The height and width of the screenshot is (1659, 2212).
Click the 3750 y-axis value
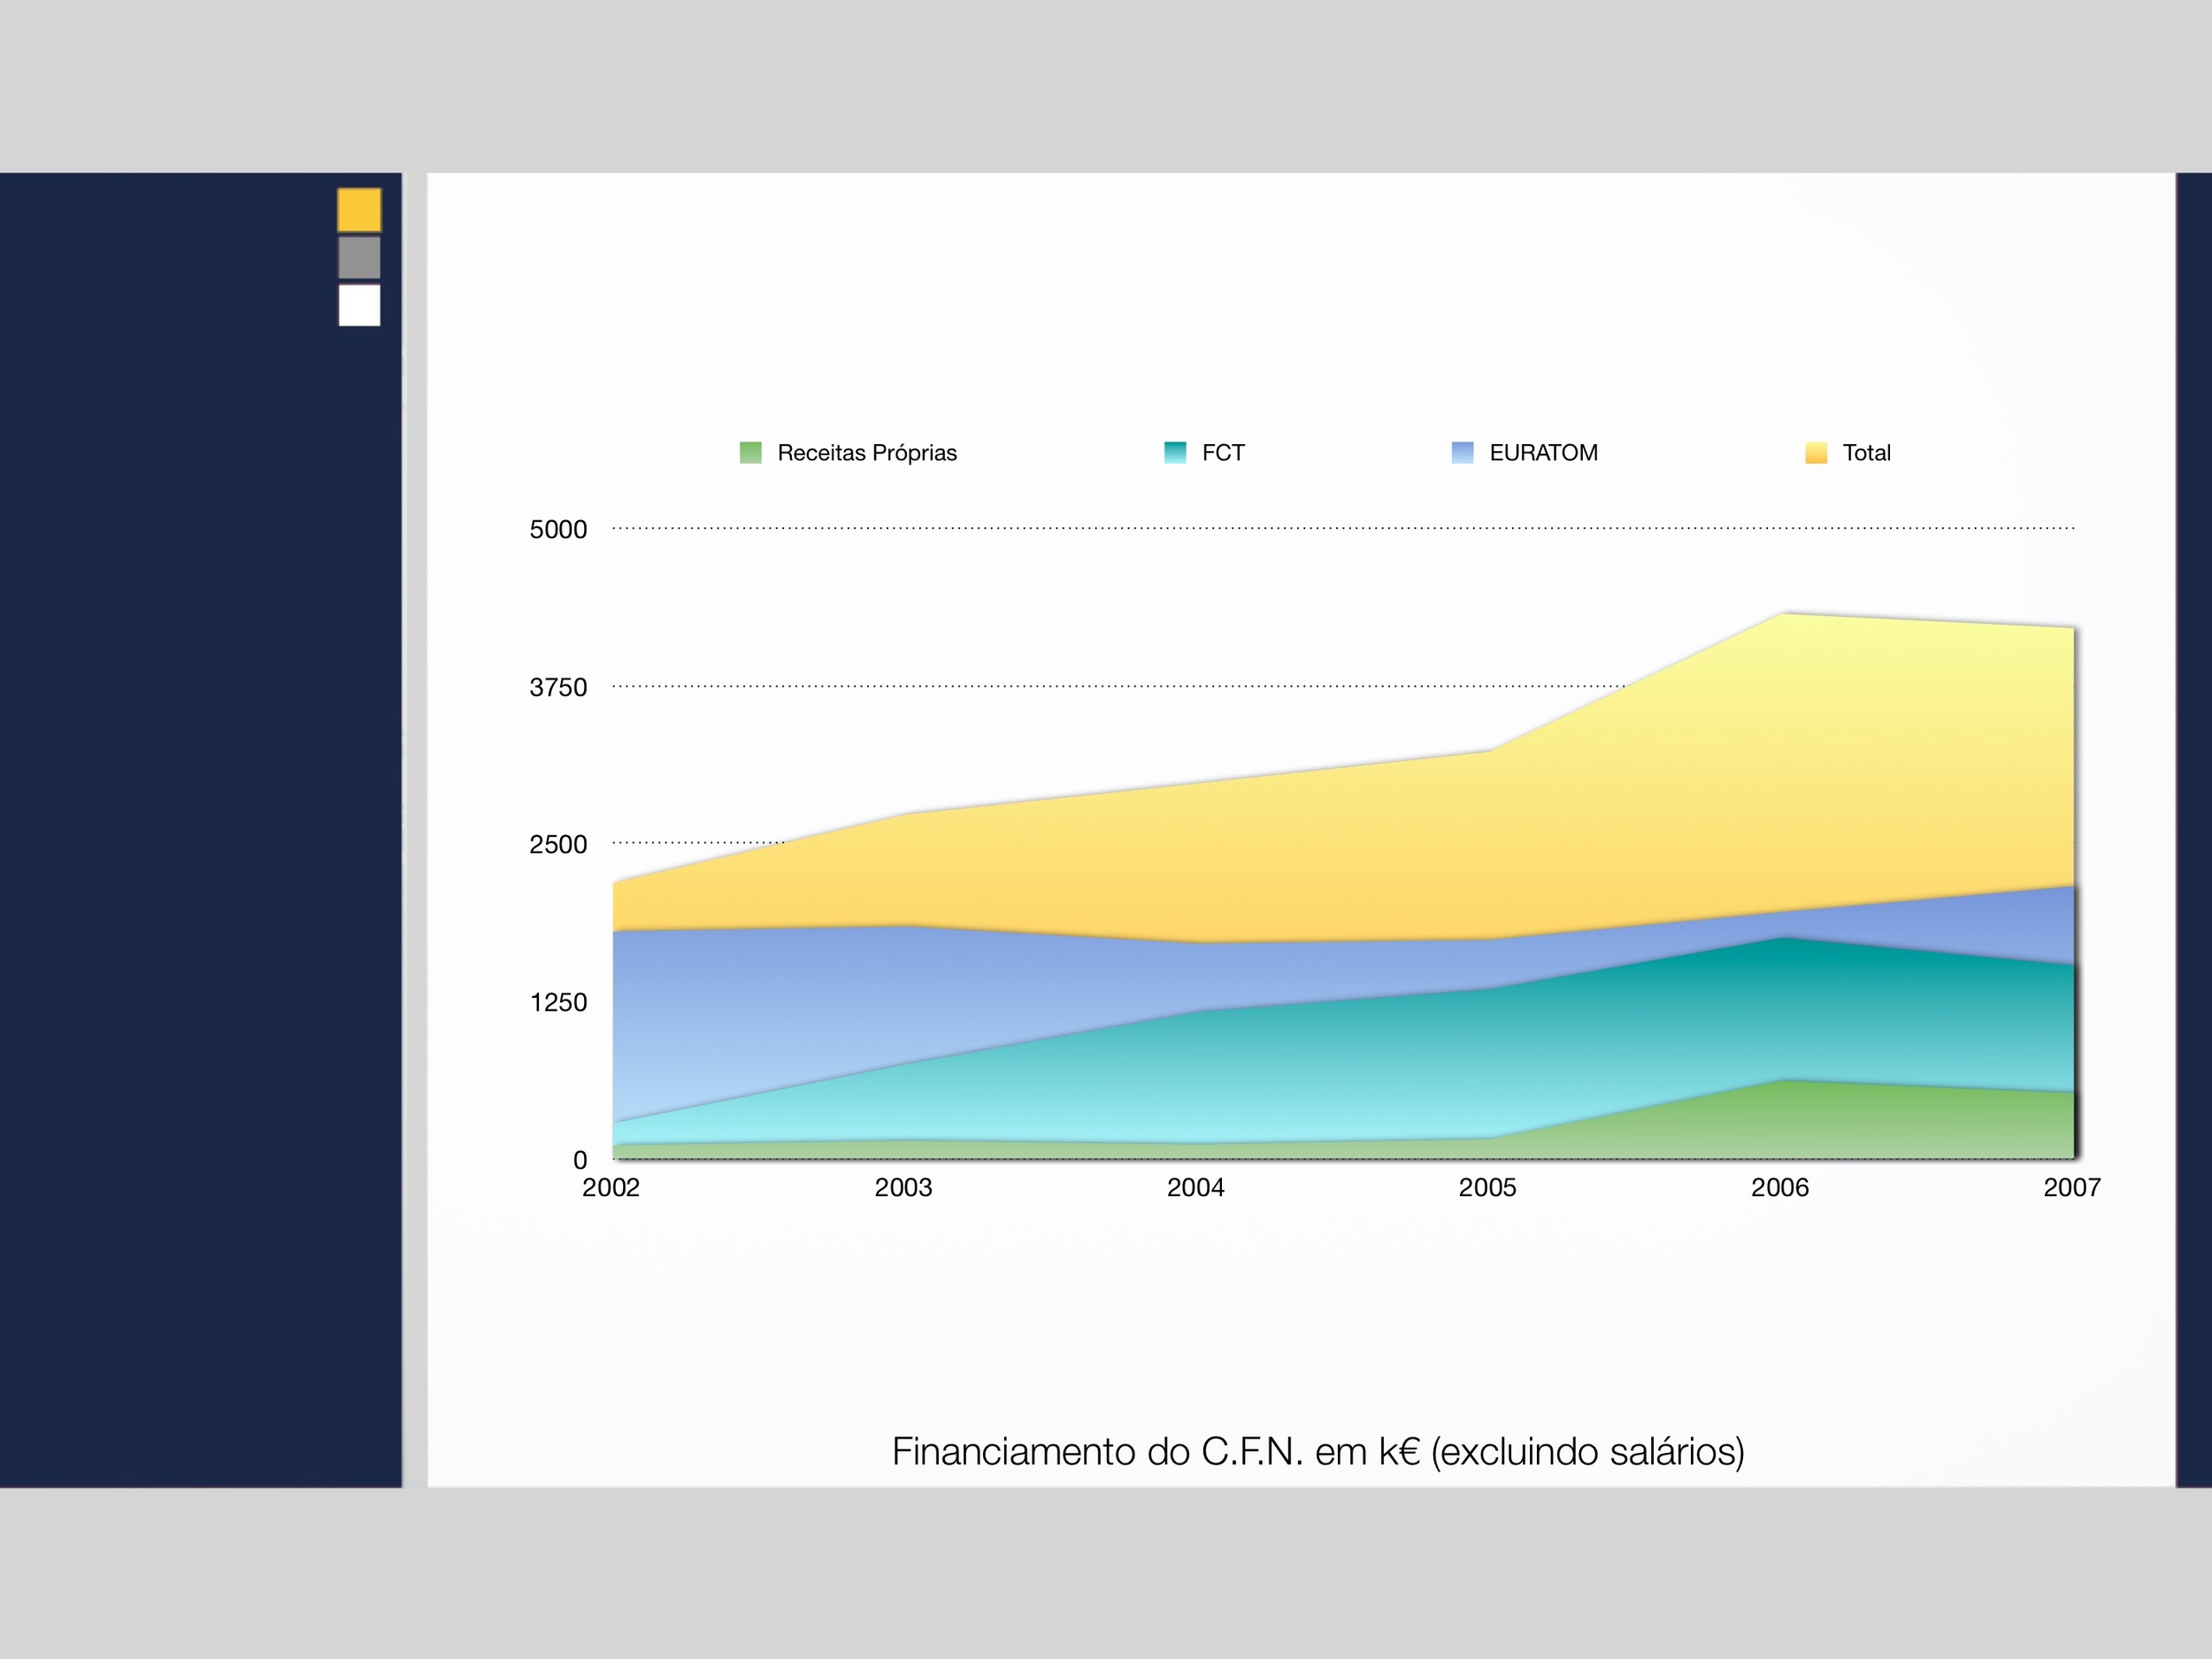[x=558, y=688]
